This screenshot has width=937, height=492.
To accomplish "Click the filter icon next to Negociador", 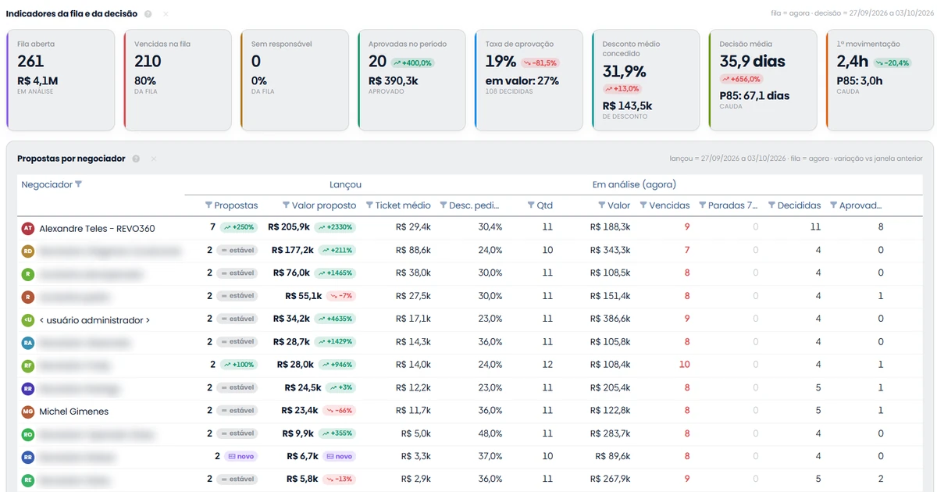I will coord(78,185).
